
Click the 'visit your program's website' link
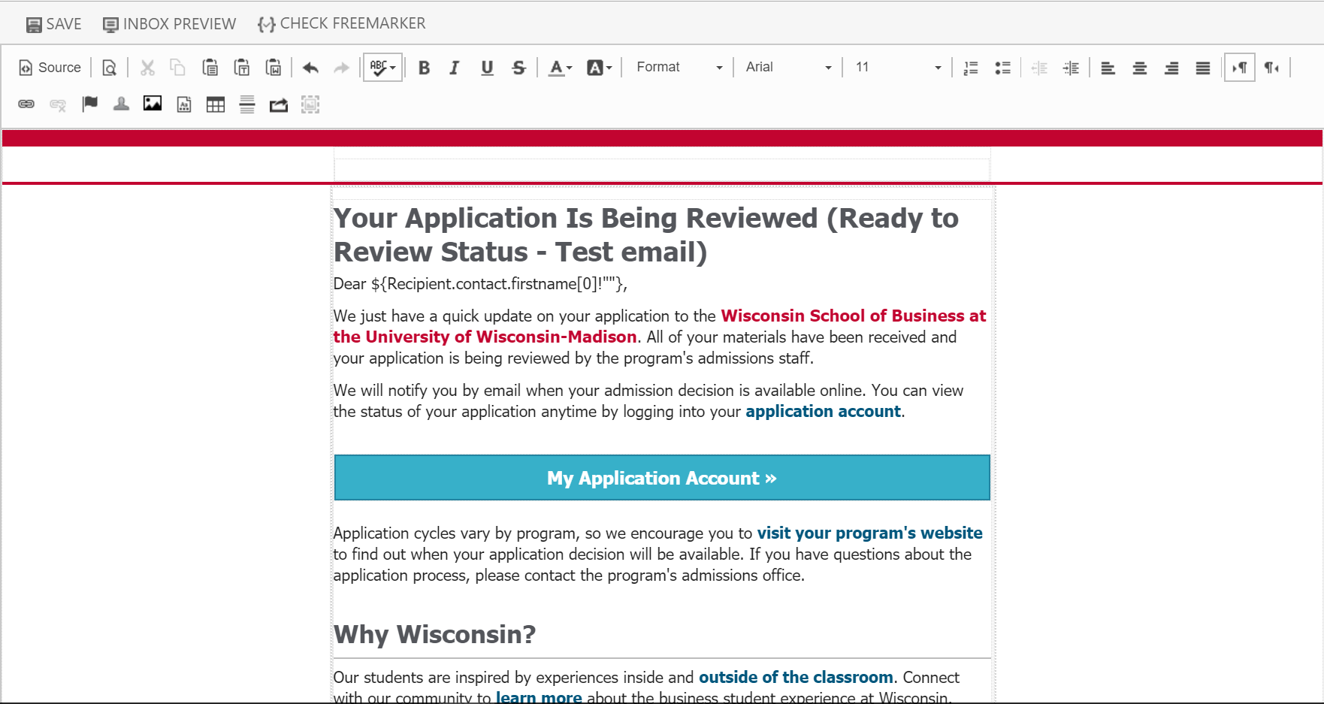click(x=869, y=533)
